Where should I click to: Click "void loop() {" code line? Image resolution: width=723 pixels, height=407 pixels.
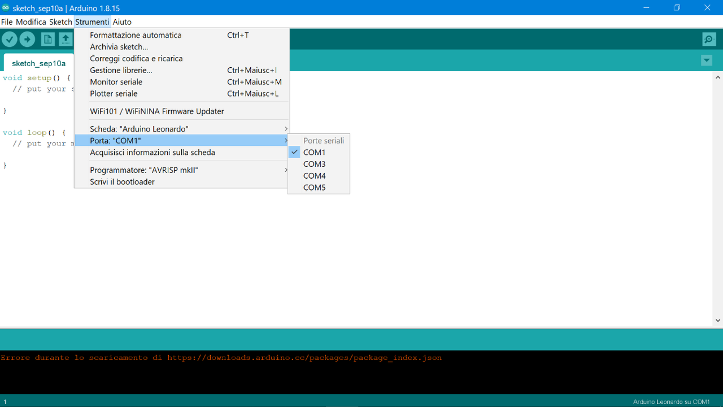point(34,133)
